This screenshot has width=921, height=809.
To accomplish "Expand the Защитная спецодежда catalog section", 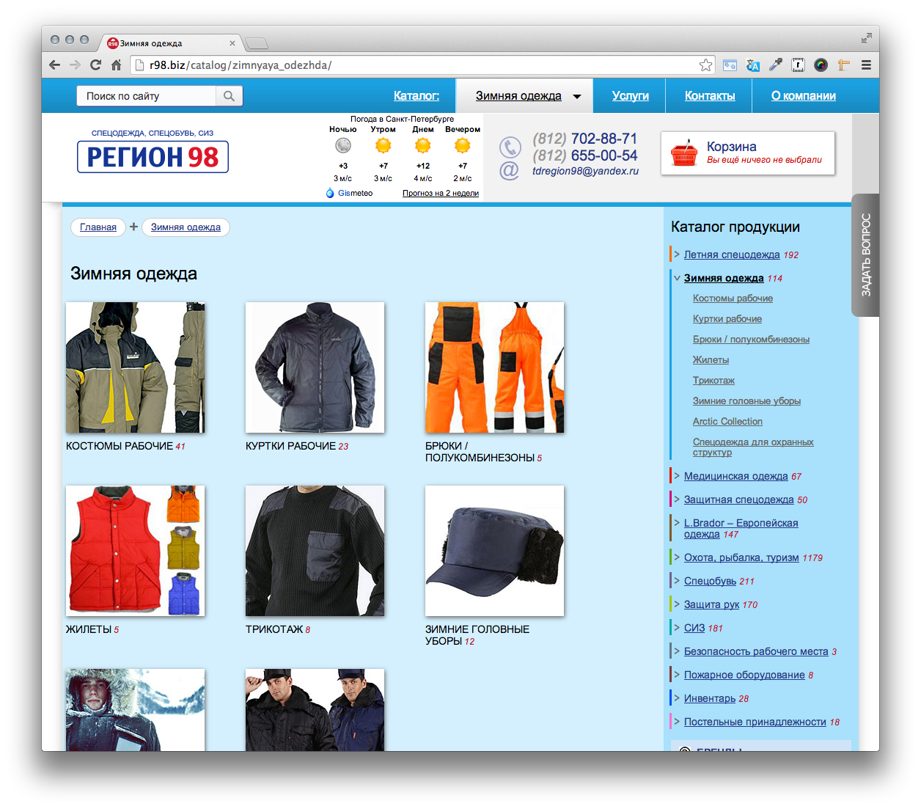I will point(677,499).
